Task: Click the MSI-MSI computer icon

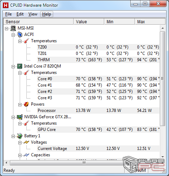Action: (x=13, y=28)
